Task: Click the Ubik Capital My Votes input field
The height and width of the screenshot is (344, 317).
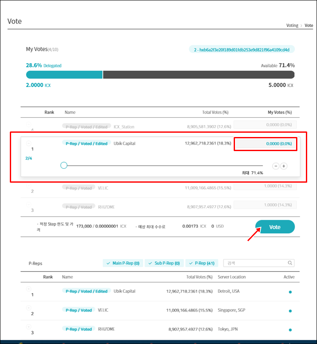Action: coord(265,144)
